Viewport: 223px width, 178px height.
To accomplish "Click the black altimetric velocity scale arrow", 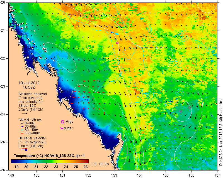I will [25, 113].
